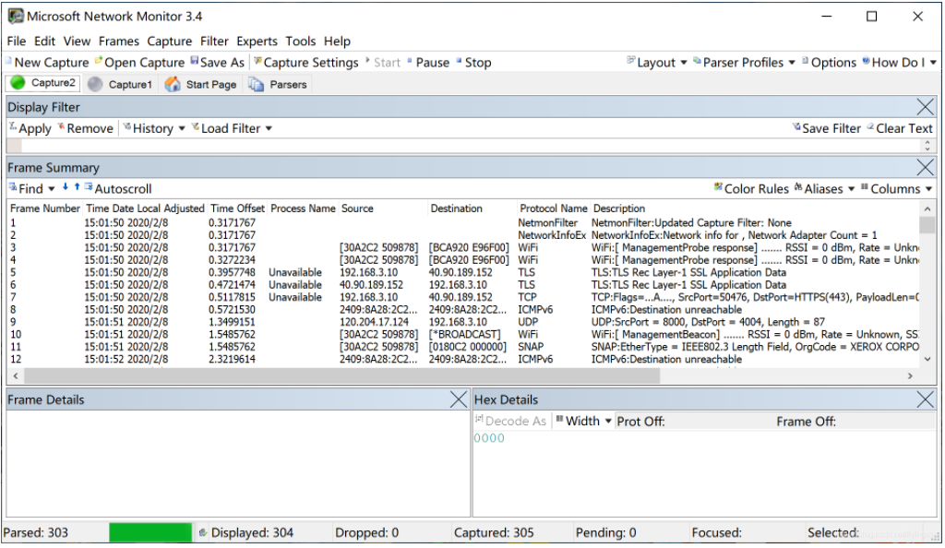Close the Hex Details pane
The width and height of the screenshot is (945, 548).
click(925, 399)
